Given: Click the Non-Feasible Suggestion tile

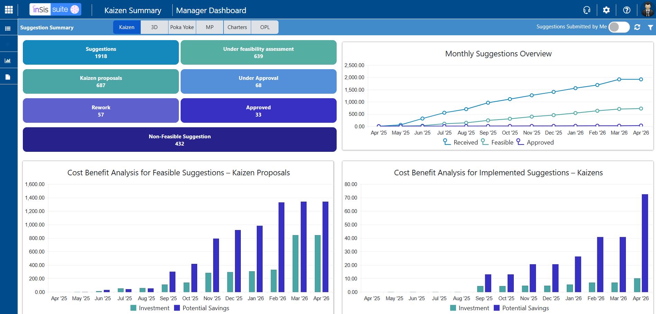Looking at the screenshot, I should (180, 140).
